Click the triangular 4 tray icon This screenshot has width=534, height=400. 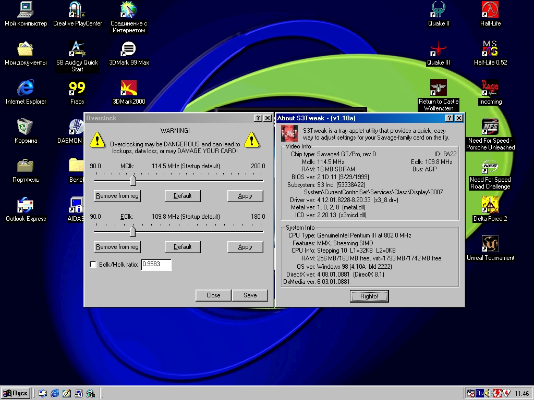click(506, 393)
